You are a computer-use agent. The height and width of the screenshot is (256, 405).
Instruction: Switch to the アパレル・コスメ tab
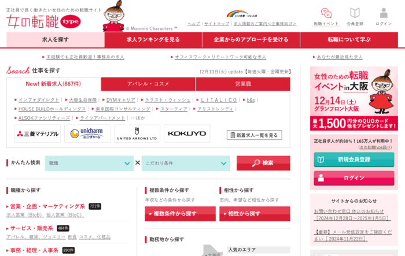click(x=148, y=84)
